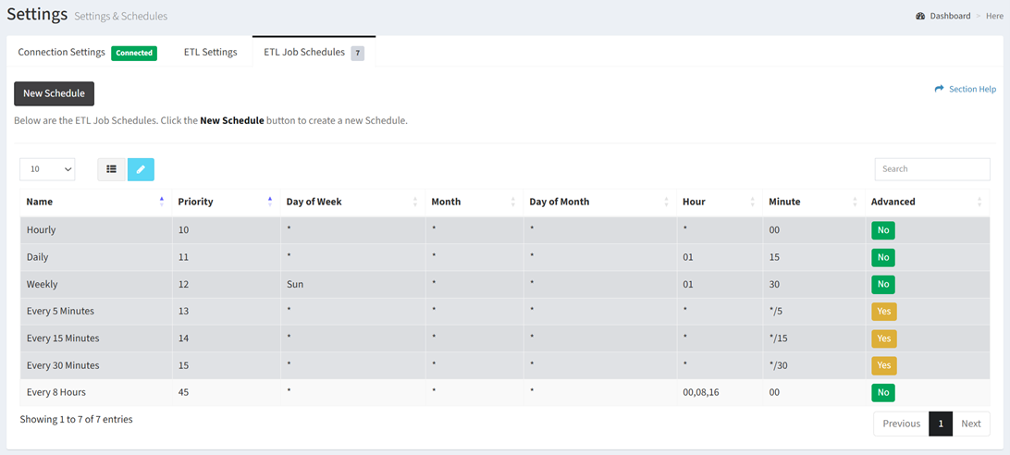This screenshot has width=1010, height=455.
Task: Click the No badge for Every 8 Hours
Action: click(882, 393)
